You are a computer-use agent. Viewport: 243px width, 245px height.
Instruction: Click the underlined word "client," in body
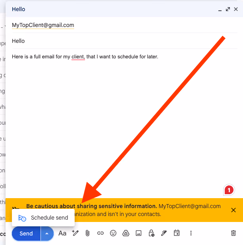click(78, 57)
